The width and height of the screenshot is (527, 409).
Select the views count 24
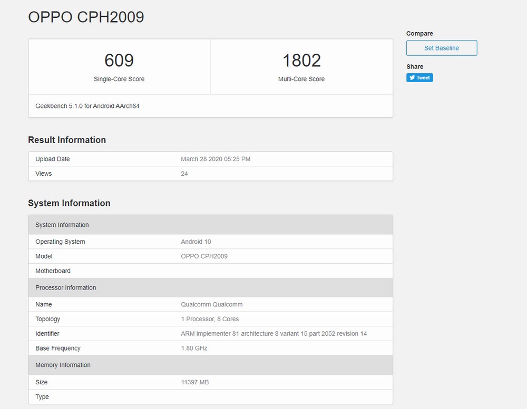pos(184,174)
